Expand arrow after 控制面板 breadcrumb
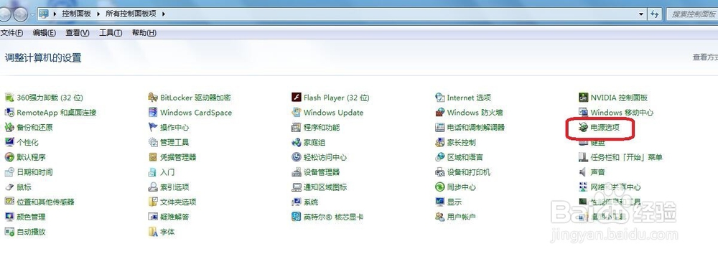 [x=98, y=14]
